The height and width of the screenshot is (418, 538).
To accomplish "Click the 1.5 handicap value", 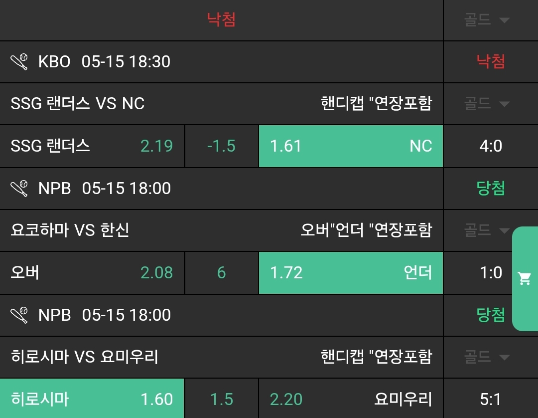I will pyautogui.click(x=221, y=400).
